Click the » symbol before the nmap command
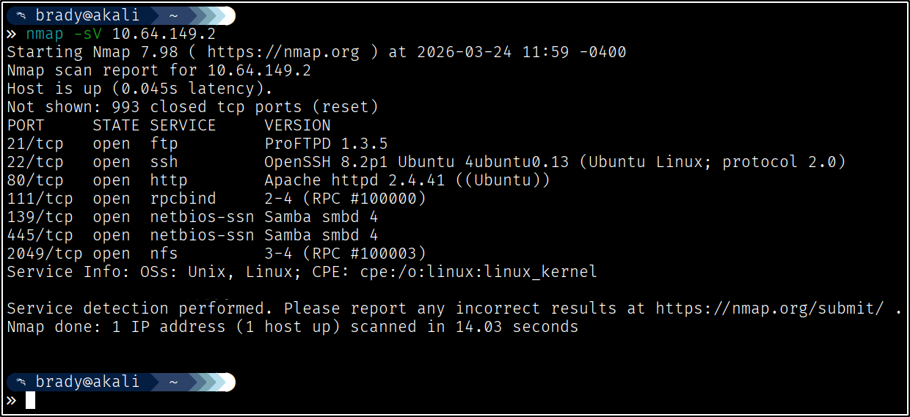 (11, 34)
